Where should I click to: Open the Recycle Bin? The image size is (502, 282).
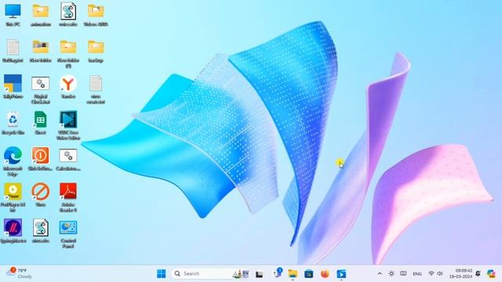[13, 123]
